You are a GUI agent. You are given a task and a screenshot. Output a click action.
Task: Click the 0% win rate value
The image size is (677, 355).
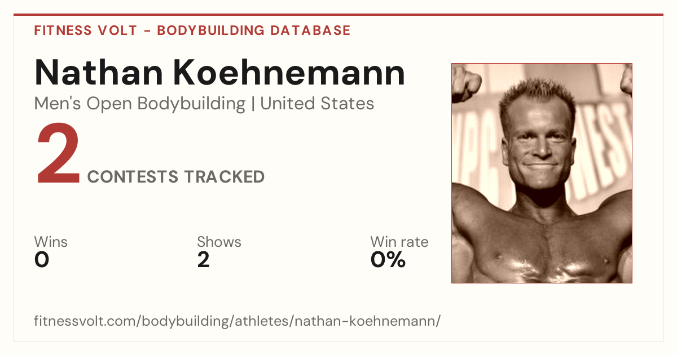[x=388, y=260]
